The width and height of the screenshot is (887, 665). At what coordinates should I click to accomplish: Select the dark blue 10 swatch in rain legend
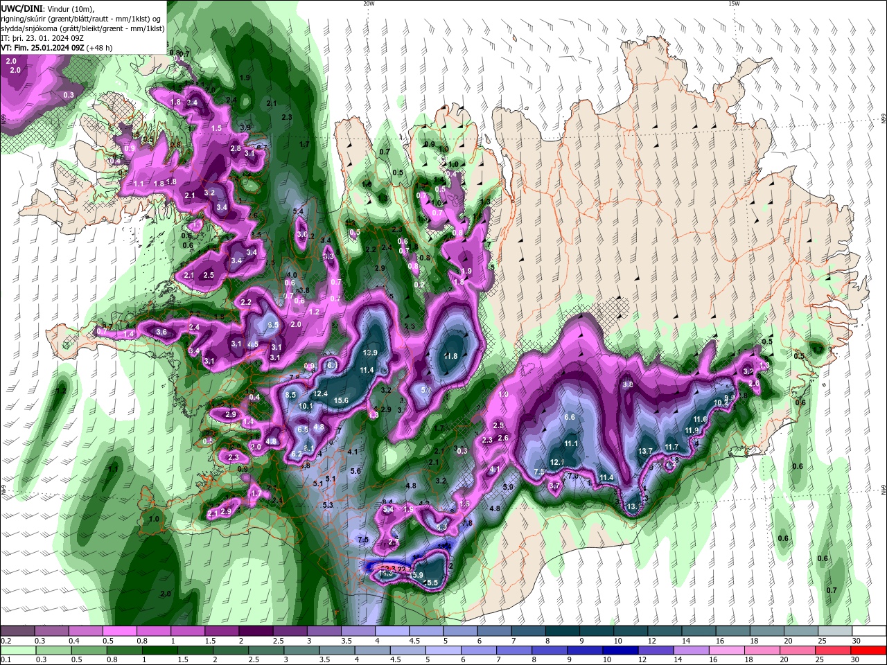coord(620,650)
